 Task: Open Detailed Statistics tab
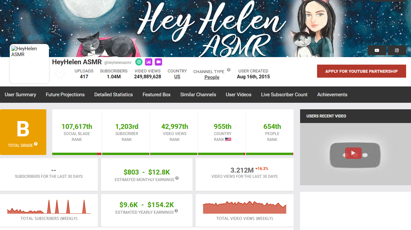[114, 95]
